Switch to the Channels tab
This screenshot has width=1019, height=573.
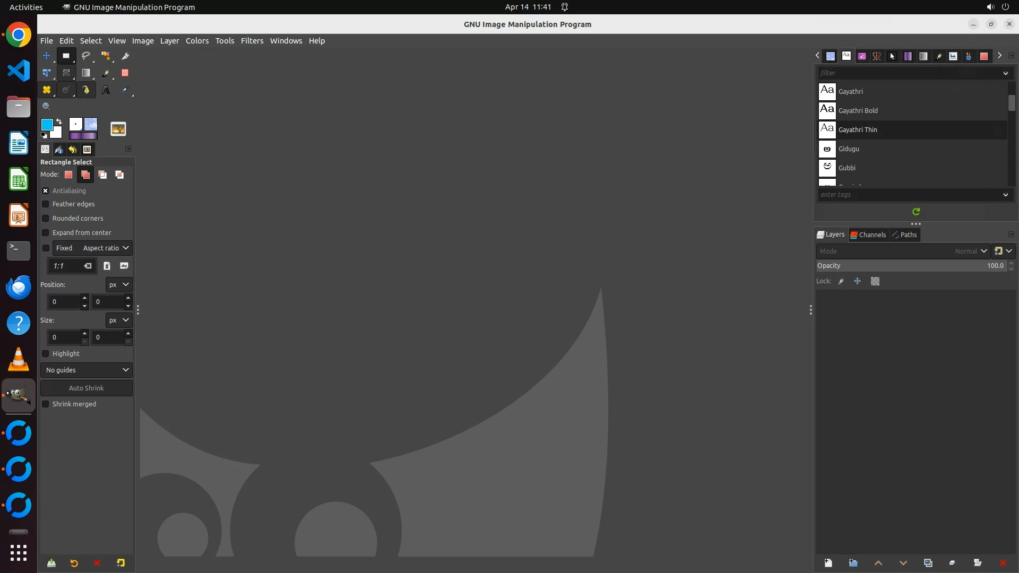tap(868, 235)
